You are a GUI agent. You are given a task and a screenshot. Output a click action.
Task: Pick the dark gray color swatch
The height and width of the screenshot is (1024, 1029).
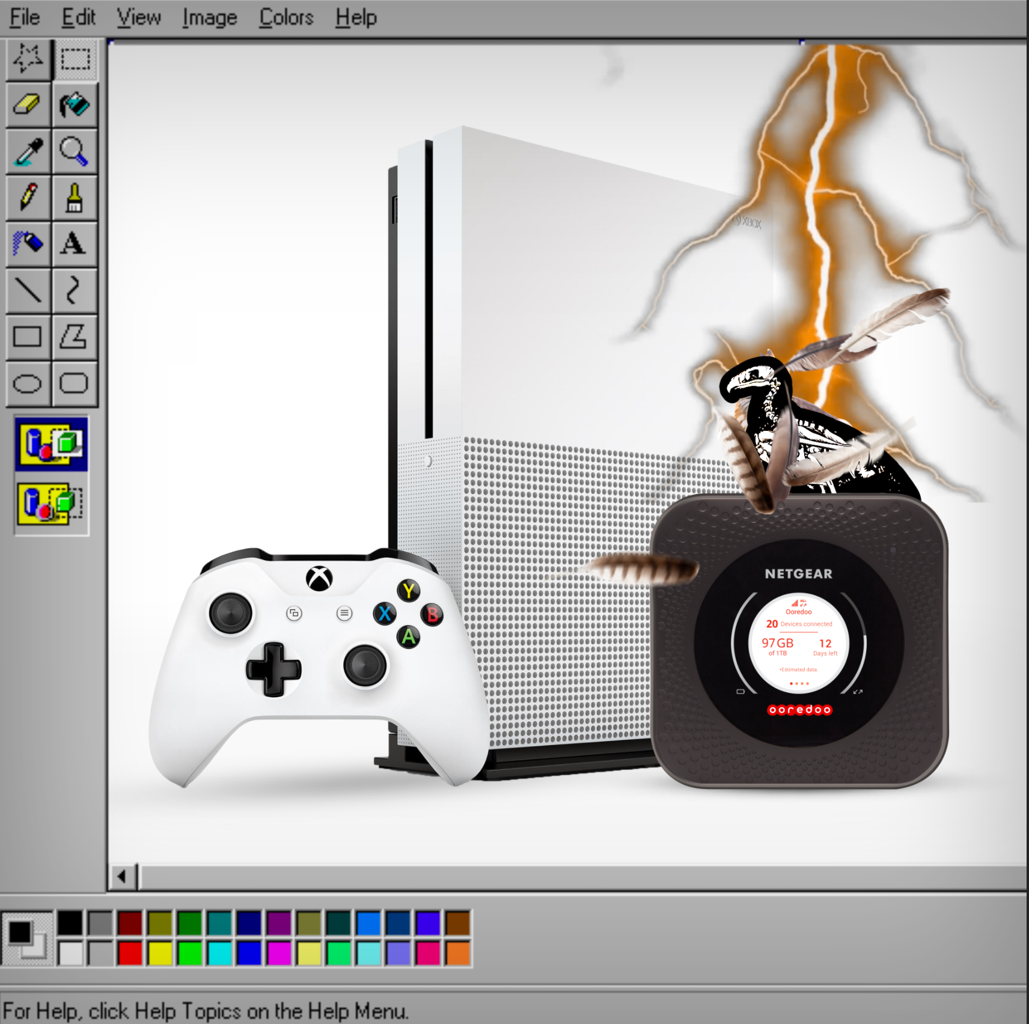click(x=100, y=923)
